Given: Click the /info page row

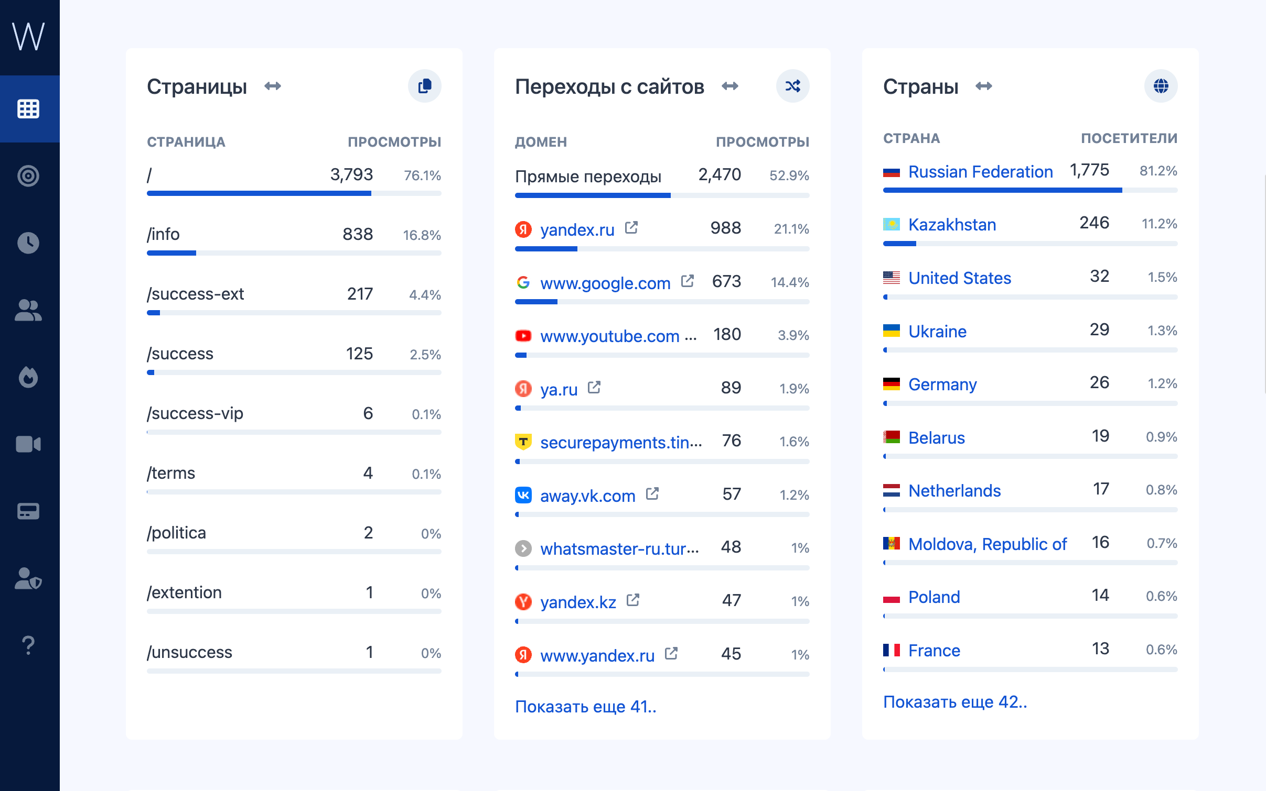Looking at the screenshot, I should click(164, 234).
